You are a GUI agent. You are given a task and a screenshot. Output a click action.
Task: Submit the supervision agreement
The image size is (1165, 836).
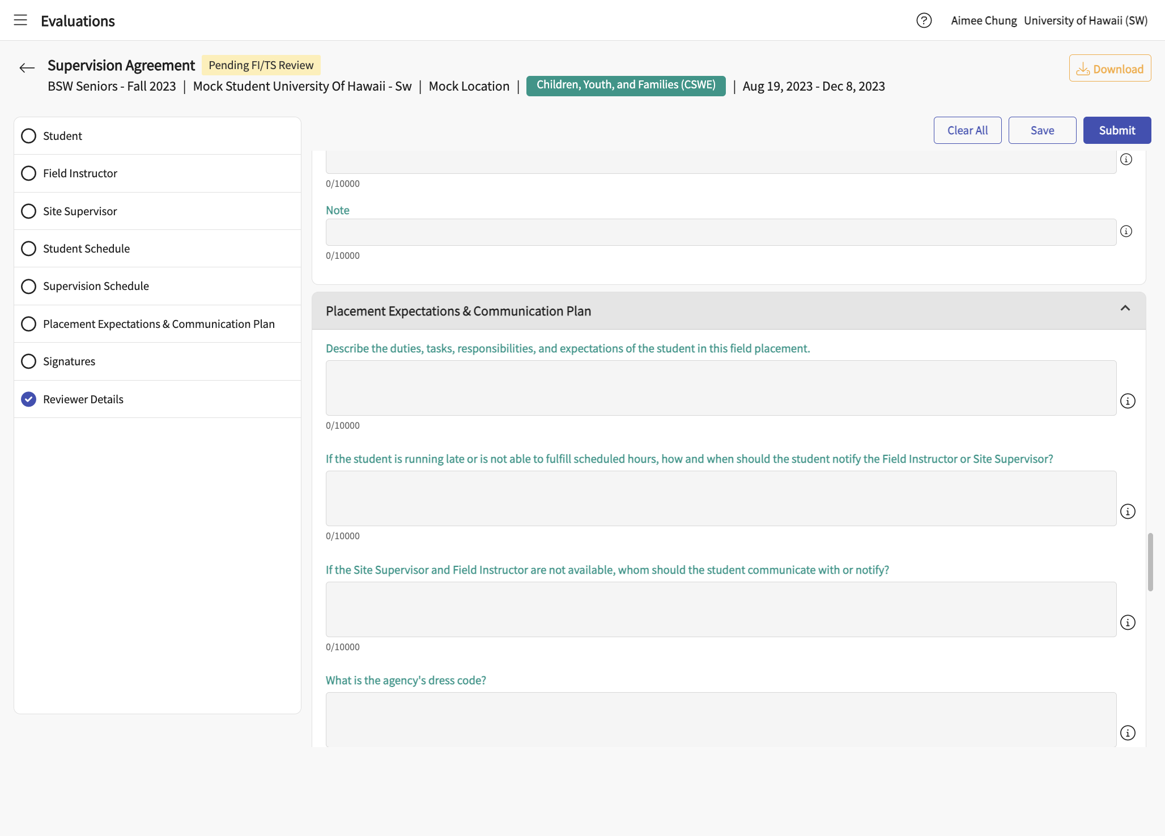pos(1117,130)
